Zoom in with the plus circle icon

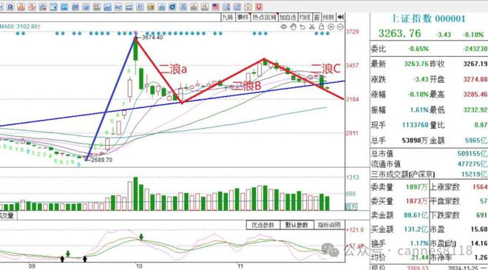(x=331, y=27)
